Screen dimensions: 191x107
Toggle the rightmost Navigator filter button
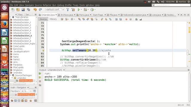coord(35,100)
